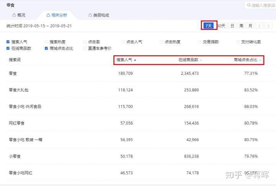The width and height of the screenshot is (276, 186).
Task: Select the 30天 time range button
Action: (x=222, y=26)
